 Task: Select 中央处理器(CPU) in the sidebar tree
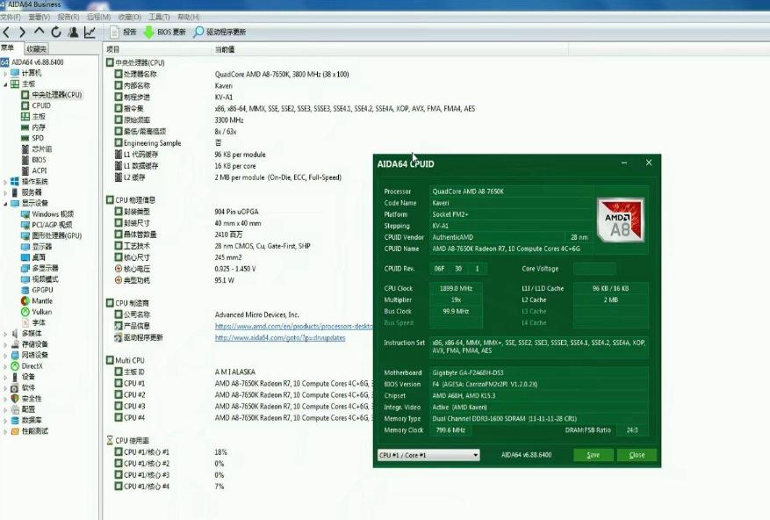[52, 95]
